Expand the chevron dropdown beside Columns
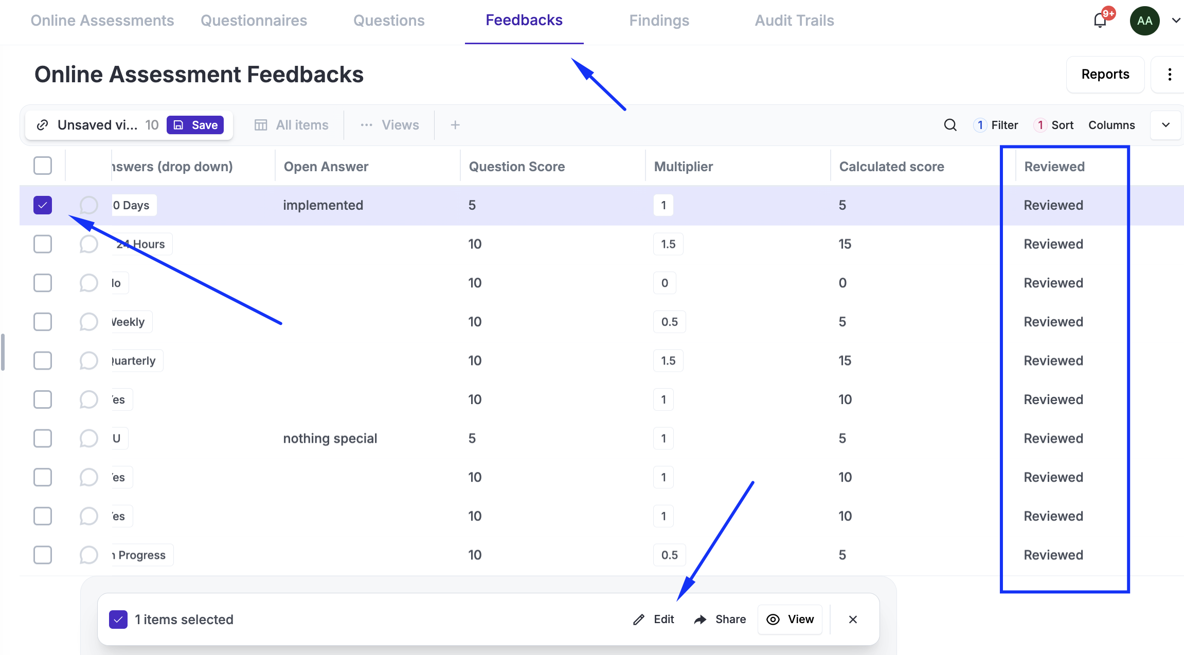Viewport: 1184px width, 655px height. tap(1165, 125)
